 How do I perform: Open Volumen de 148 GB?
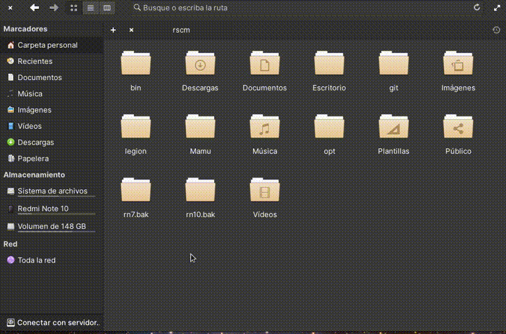click(52, 227)
